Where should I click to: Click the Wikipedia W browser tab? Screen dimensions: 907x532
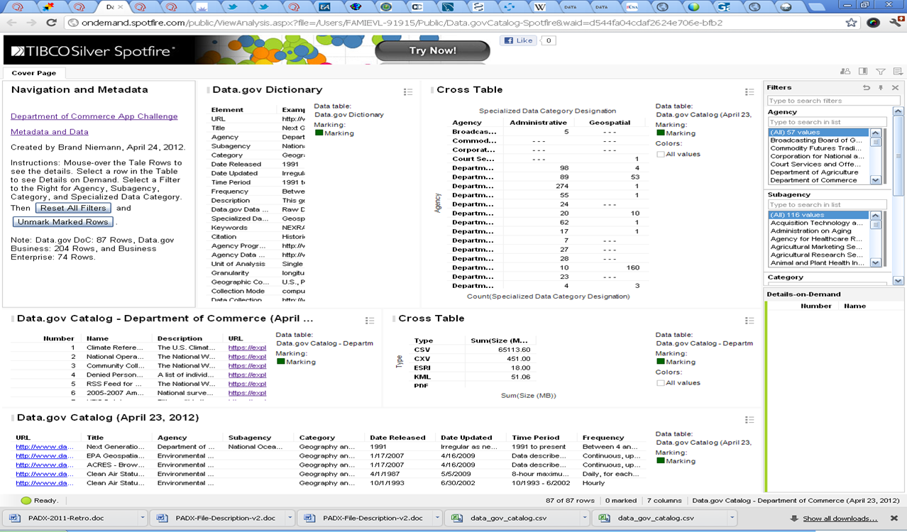[x=539, y=7]
